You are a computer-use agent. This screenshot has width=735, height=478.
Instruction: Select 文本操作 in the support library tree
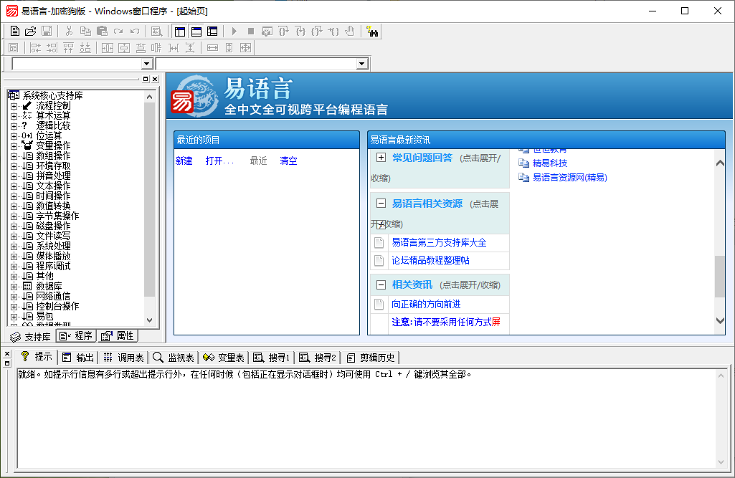[x=53, y=186]
